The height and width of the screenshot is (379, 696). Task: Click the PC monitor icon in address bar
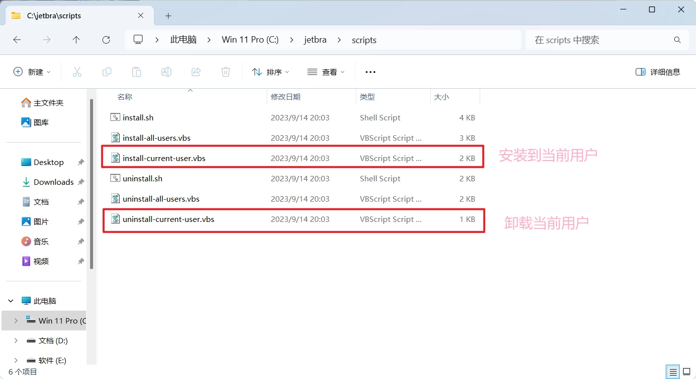coord(139,40)
